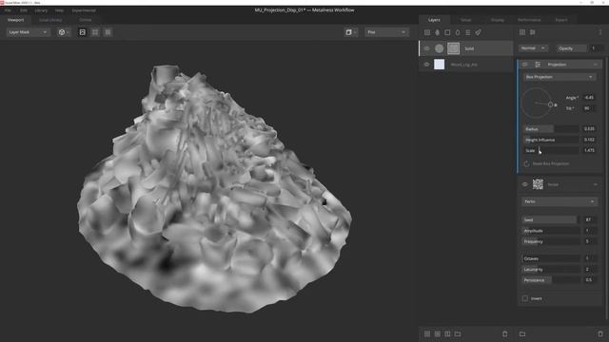Select the four-pane viewport layout icon
The height and width of the screenshot is (342, 609).
point(95,32)
